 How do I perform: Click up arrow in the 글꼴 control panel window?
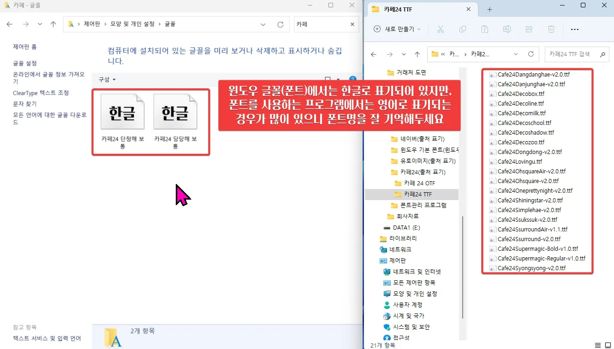coord(53,24)
